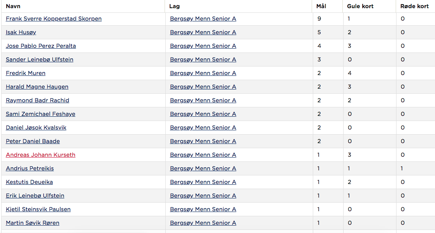Open Isak Husøy's player profile link

click(21, 32)
